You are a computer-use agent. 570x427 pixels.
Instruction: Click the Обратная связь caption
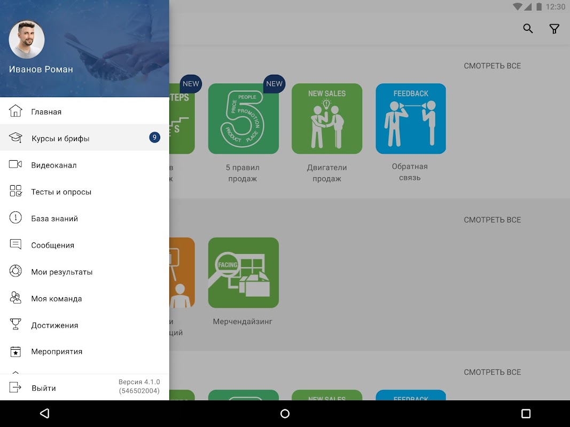pos(410,172)
